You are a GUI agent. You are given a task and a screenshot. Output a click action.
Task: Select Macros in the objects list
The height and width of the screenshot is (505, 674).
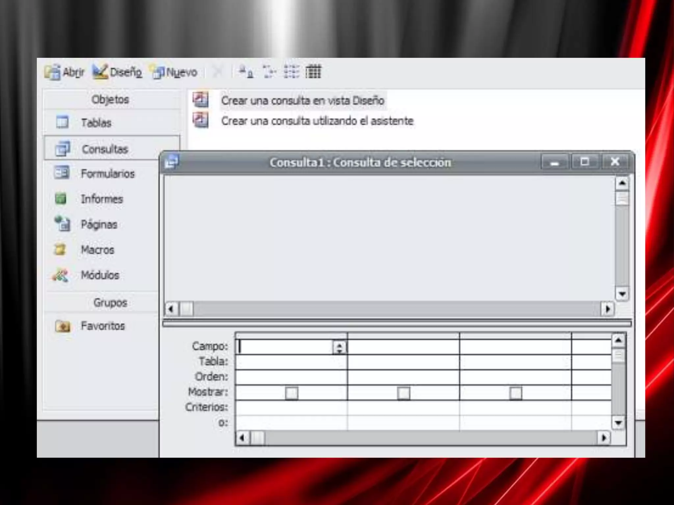pos(97,250)
